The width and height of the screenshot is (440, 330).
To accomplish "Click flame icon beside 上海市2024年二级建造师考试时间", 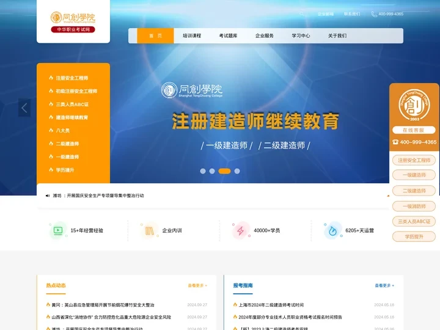I will [235, 304].
